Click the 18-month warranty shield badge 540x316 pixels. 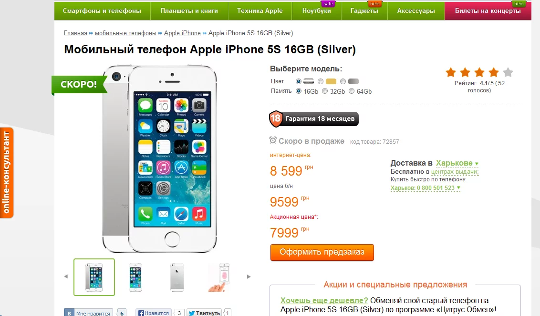pos(276,119)
